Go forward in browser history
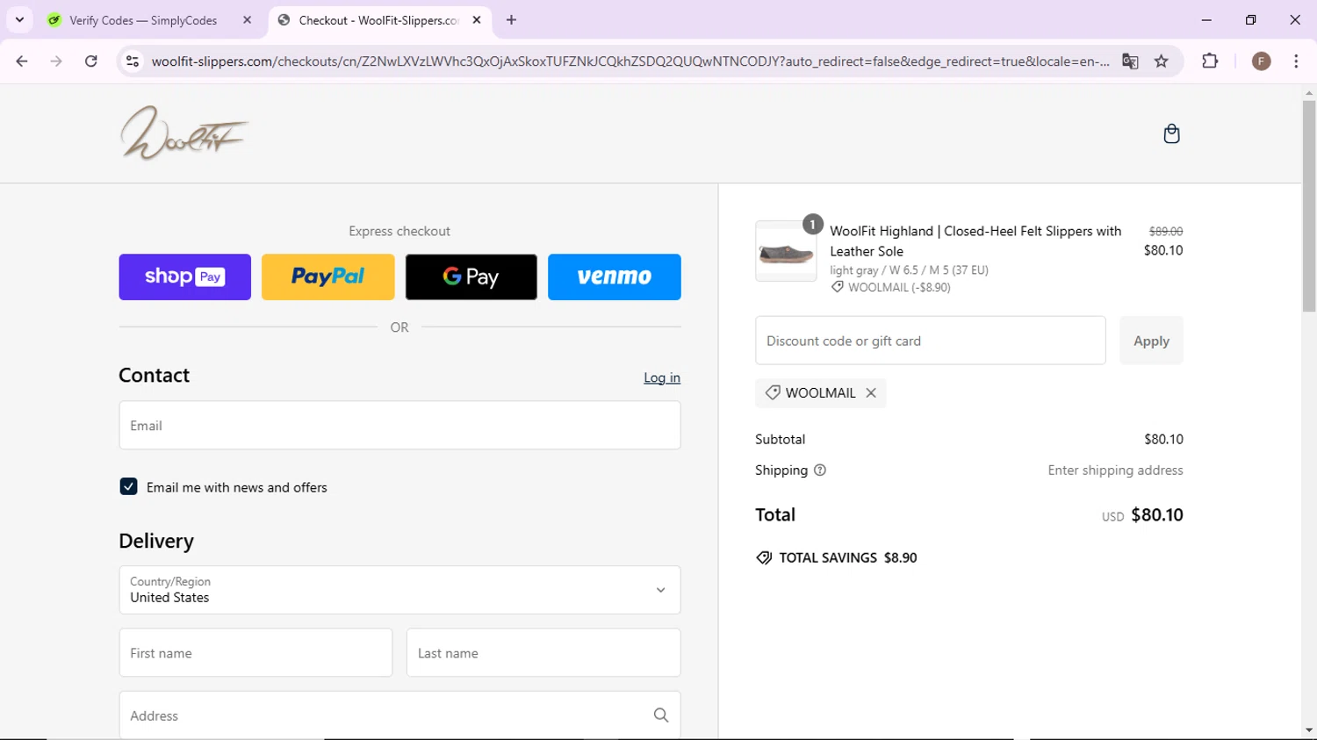Viewport: 1317px width, 740px height. tap(56, 61)
